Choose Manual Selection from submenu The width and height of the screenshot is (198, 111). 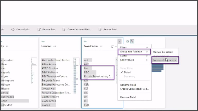coord(163,52)
